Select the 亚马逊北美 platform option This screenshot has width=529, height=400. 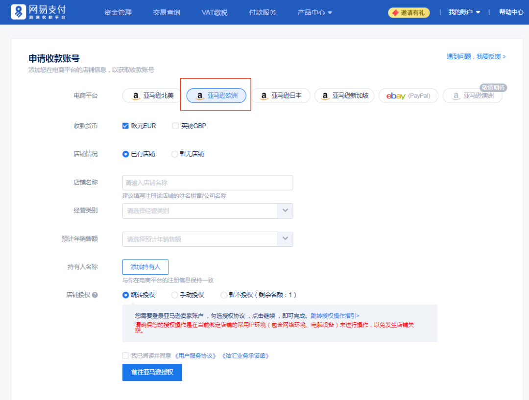pyautogui.click(x=151, y=95)
